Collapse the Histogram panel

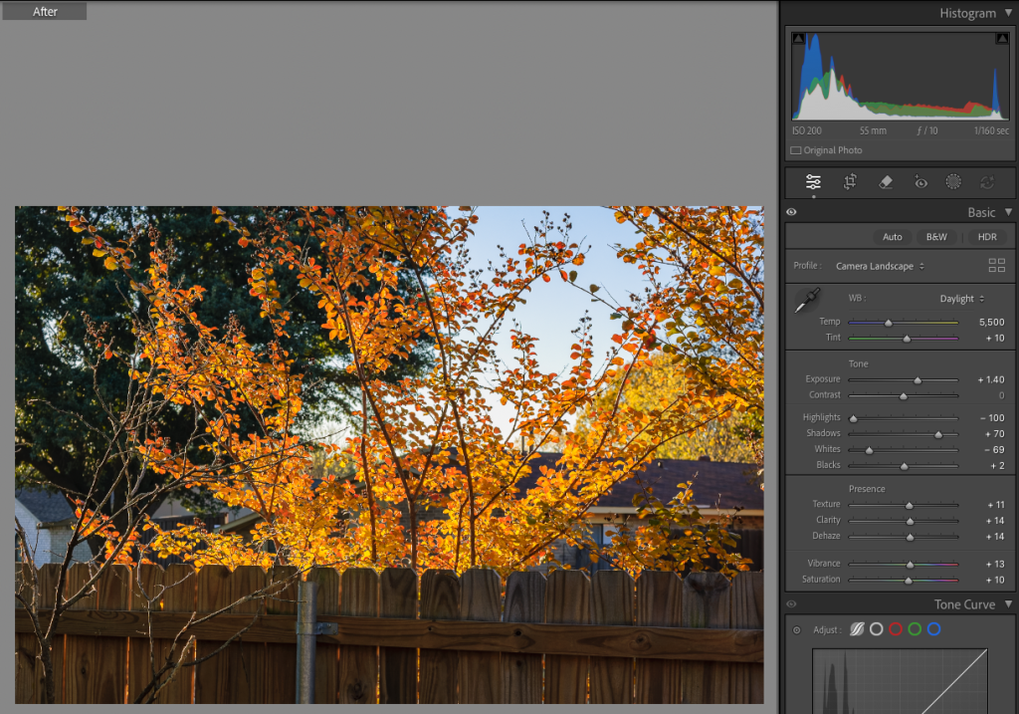click(1007, 13)
